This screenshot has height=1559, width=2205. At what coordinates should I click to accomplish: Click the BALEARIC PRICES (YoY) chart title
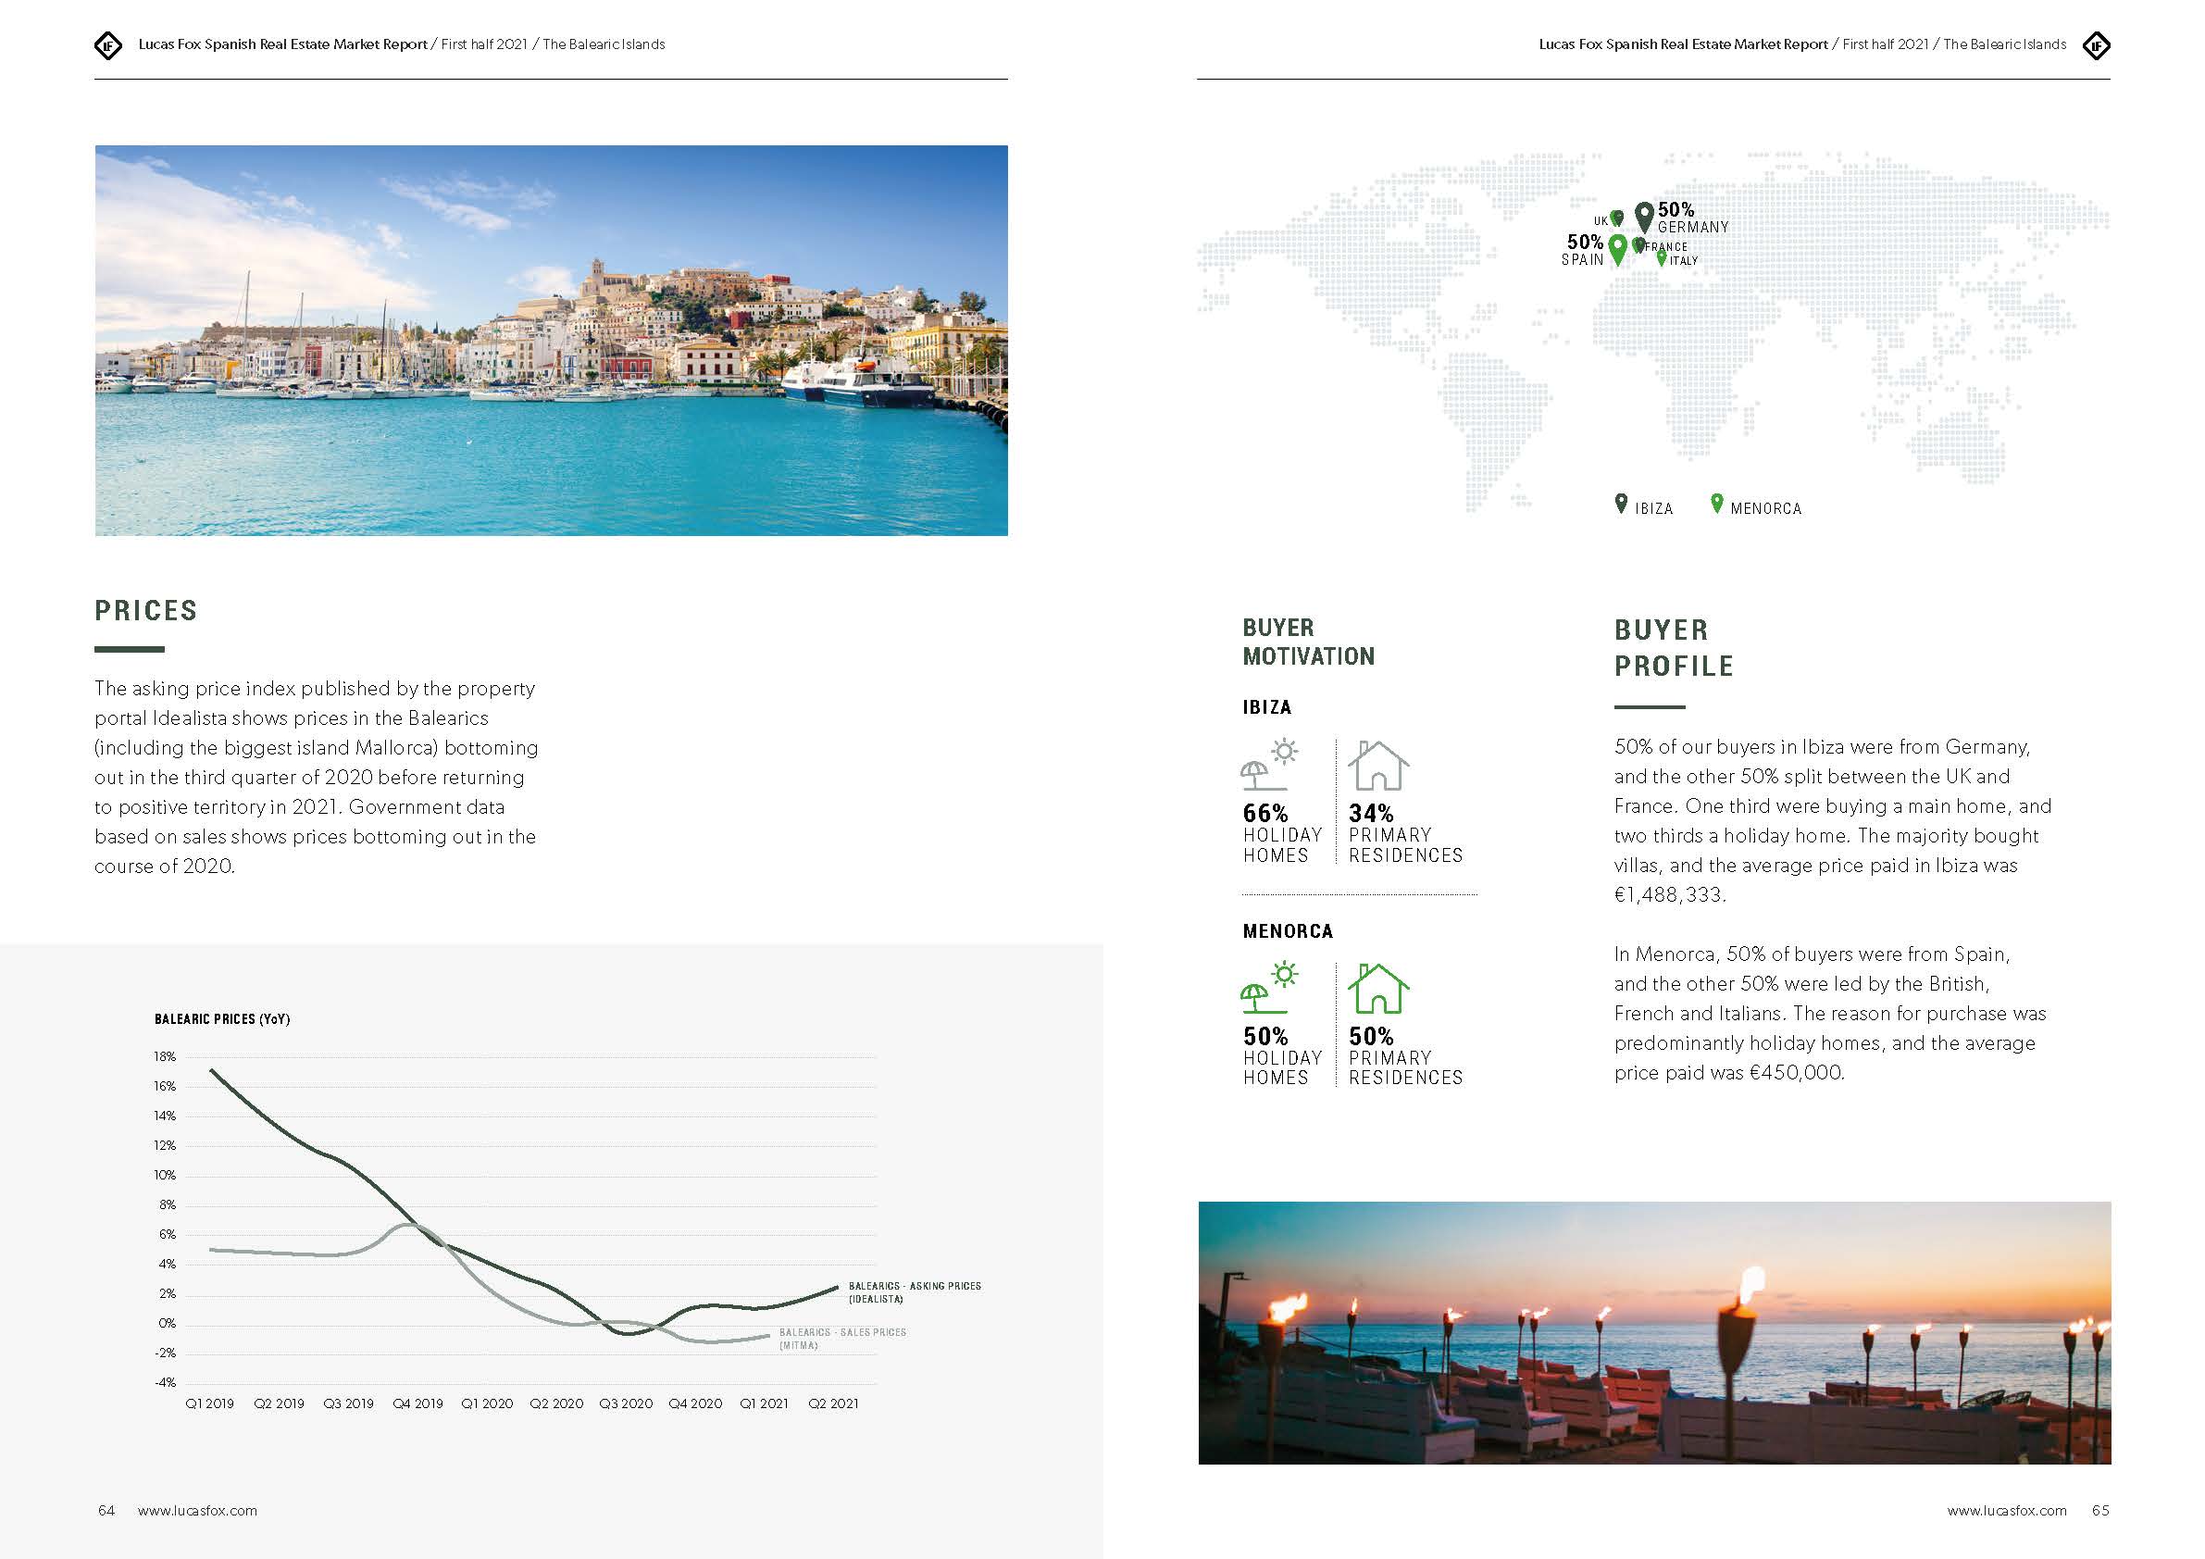[x=222, y=1019]
